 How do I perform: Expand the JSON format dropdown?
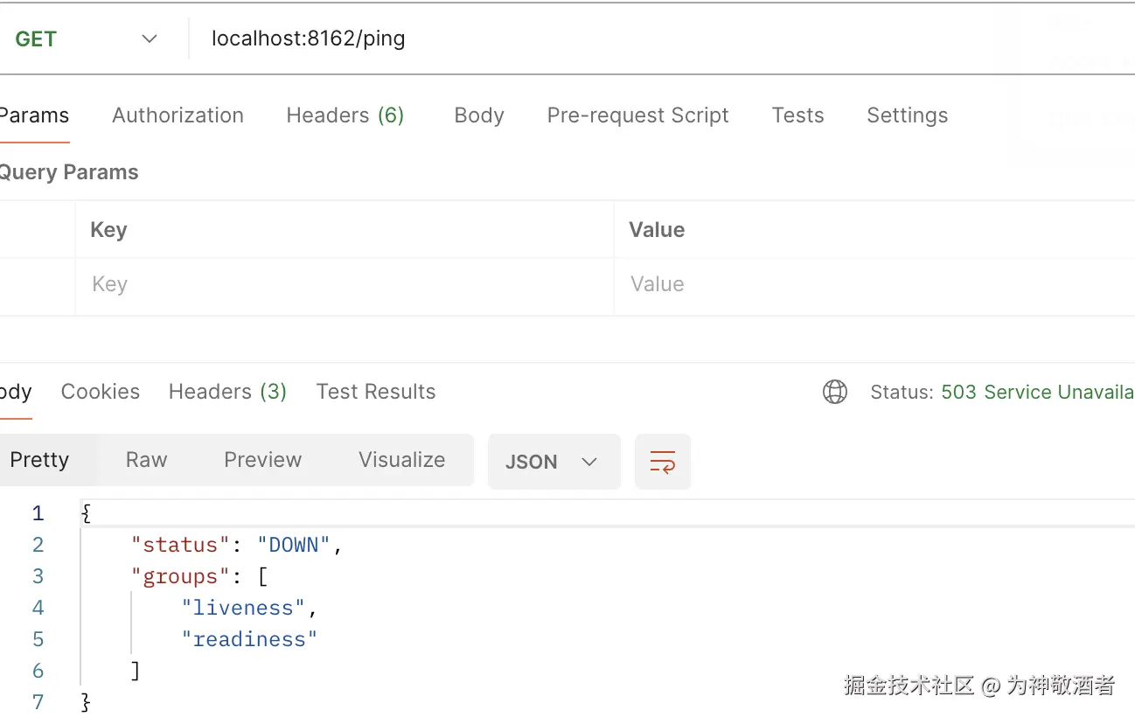pyautogui.click(x=554, y=461)
